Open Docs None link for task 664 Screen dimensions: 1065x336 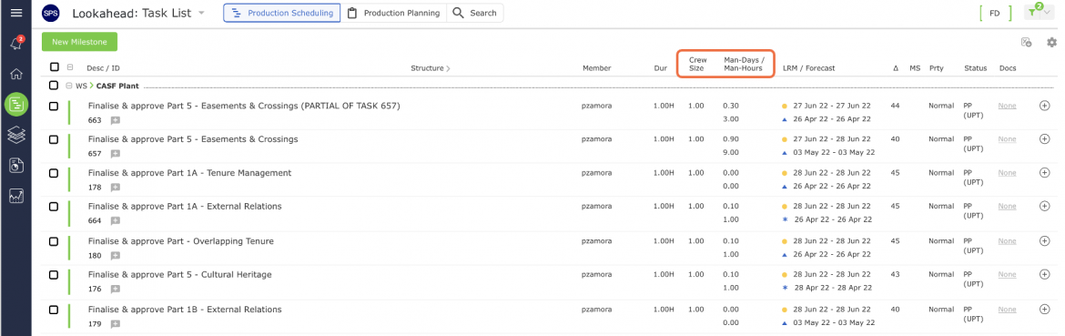(x=1008, y=207)
